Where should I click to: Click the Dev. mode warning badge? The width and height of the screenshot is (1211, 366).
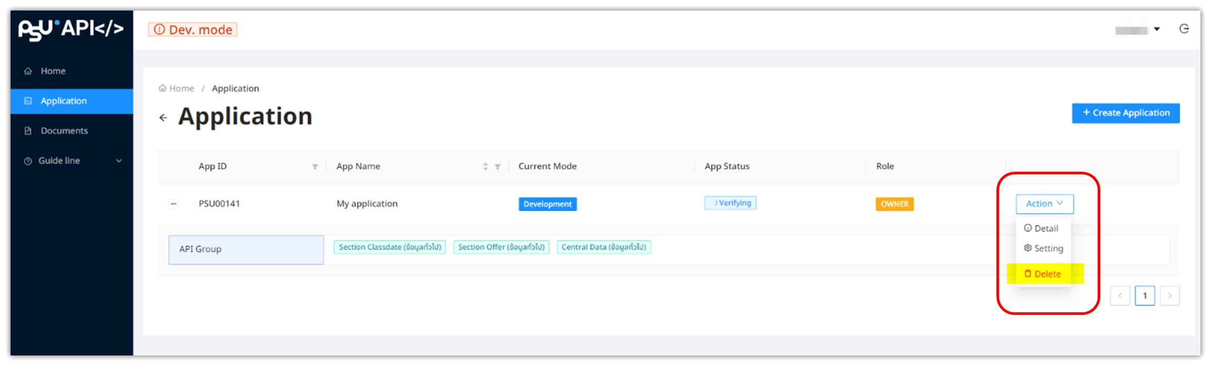(x=193, y=30)
